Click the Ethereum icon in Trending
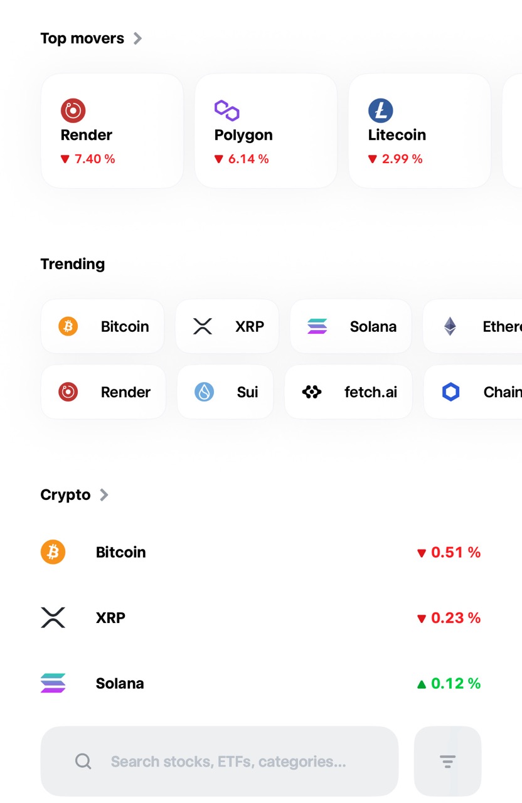 point(450,326)
